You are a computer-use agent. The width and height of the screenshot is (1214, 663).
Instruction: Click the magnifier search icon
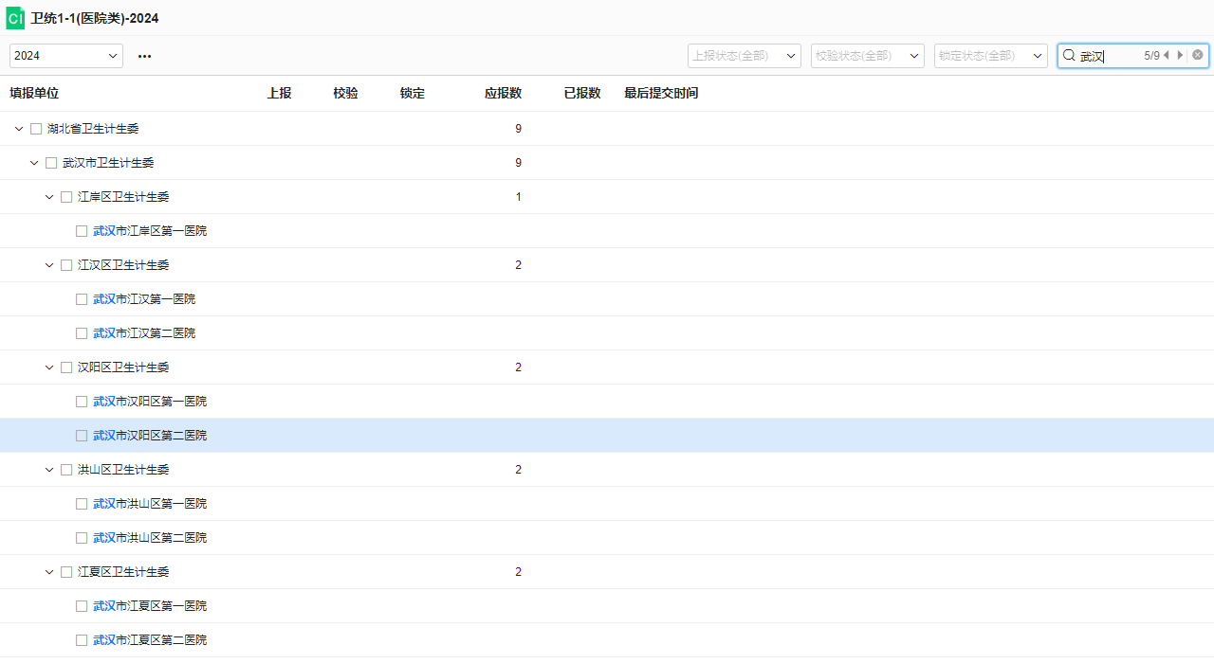point(1069,56)
